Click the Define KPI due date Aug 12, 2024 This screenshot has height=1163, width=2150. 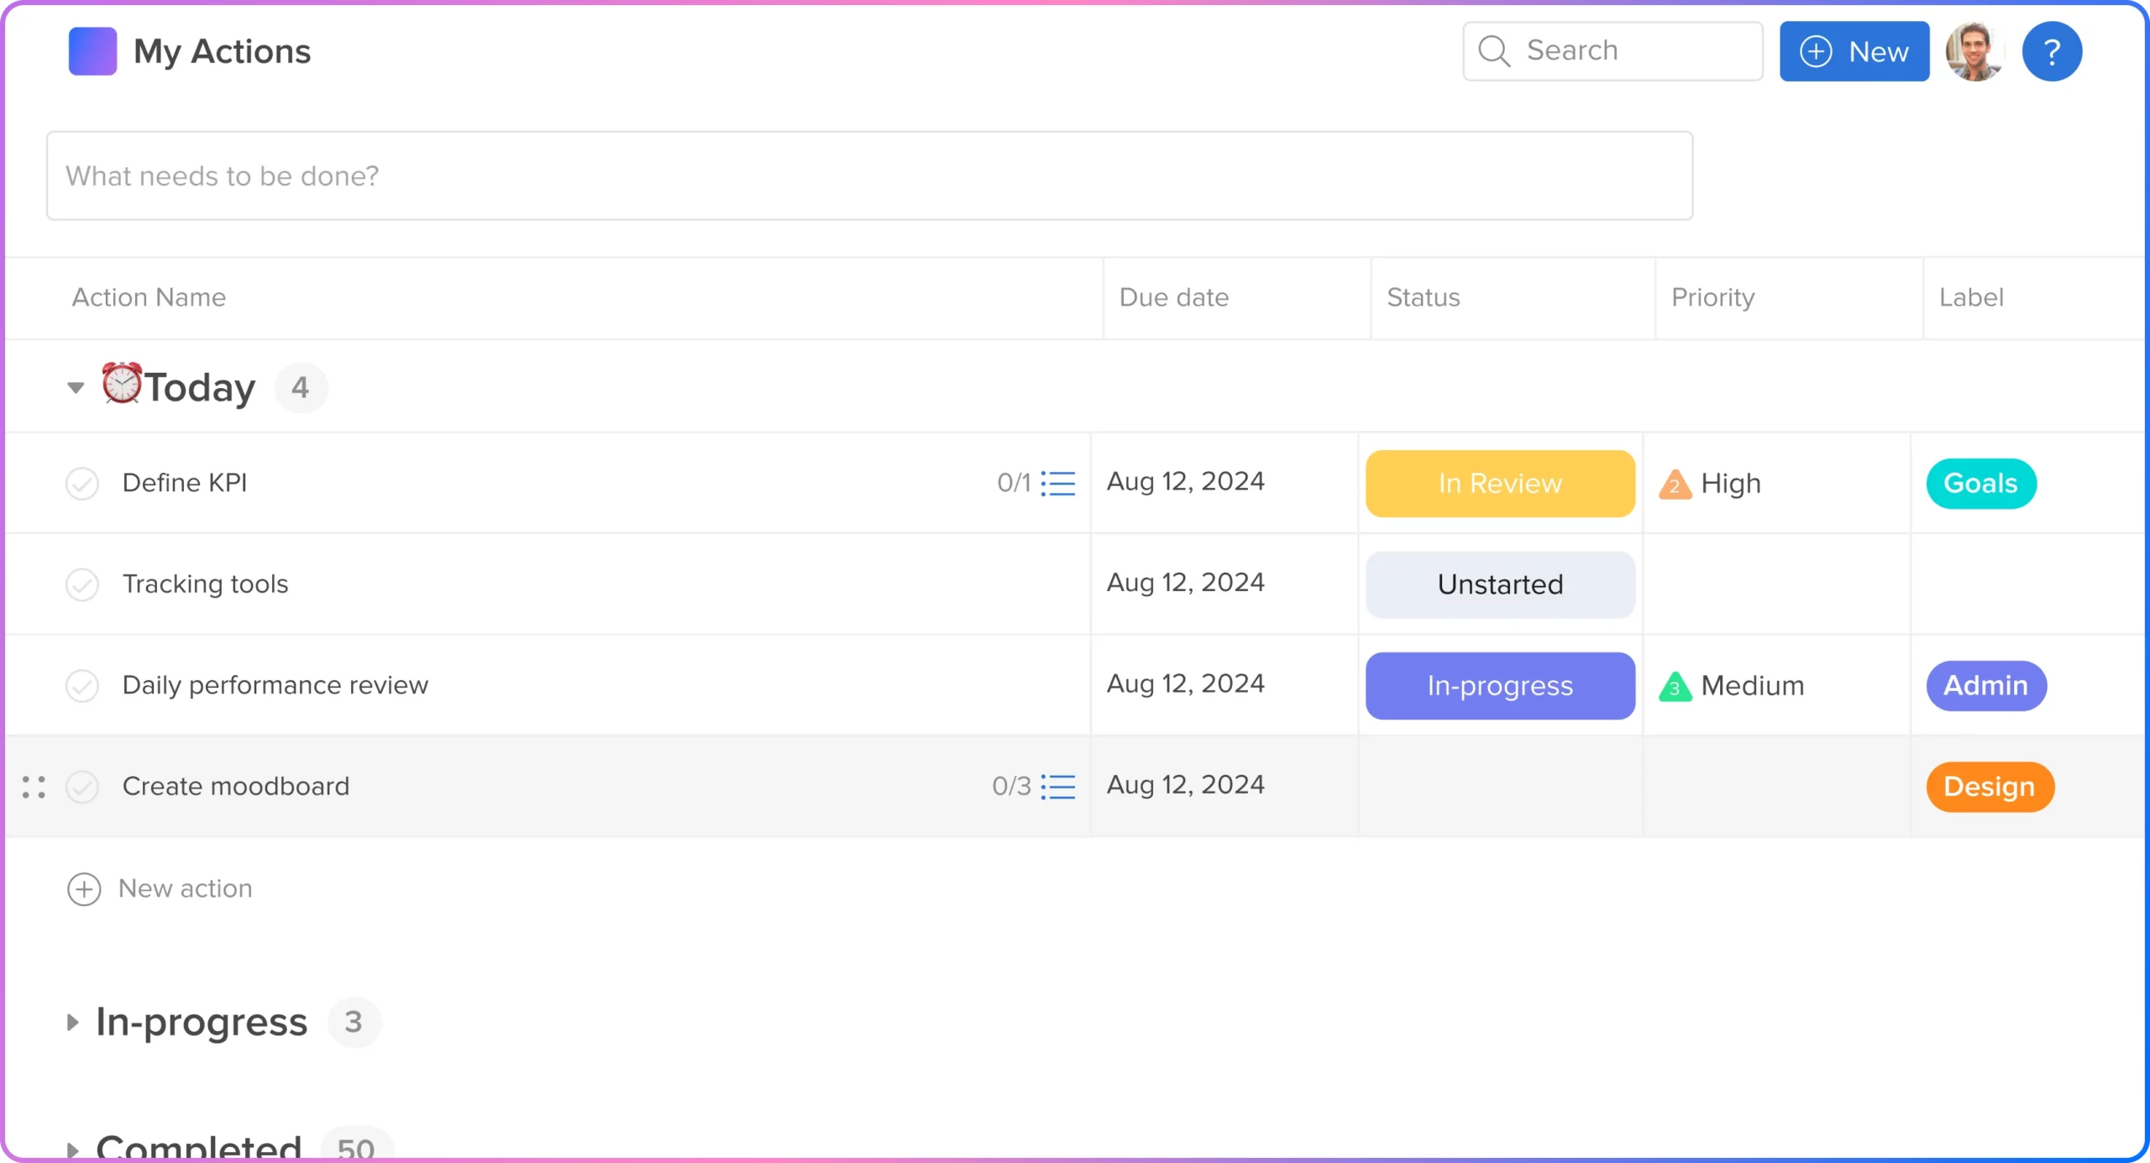(x=1185, y=482)
